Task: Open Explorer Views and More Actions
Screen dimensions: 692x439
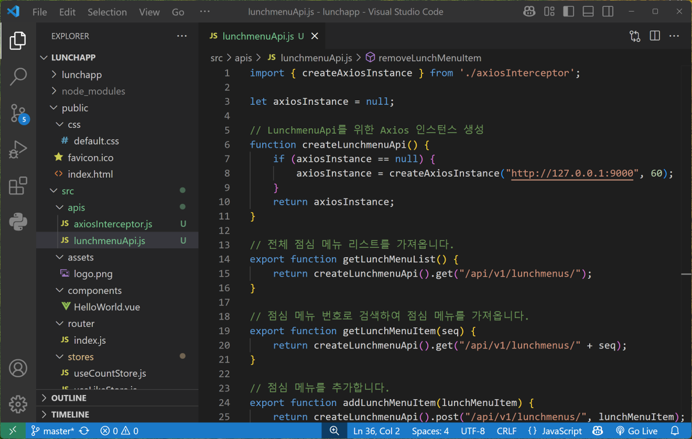Action: [x=182, y=36]
